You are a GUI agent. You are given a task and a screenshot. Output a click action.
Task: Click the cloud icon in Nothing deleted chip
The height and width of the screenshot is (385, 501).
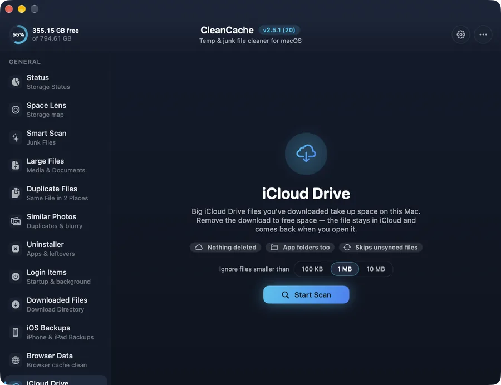click(199, 248)
